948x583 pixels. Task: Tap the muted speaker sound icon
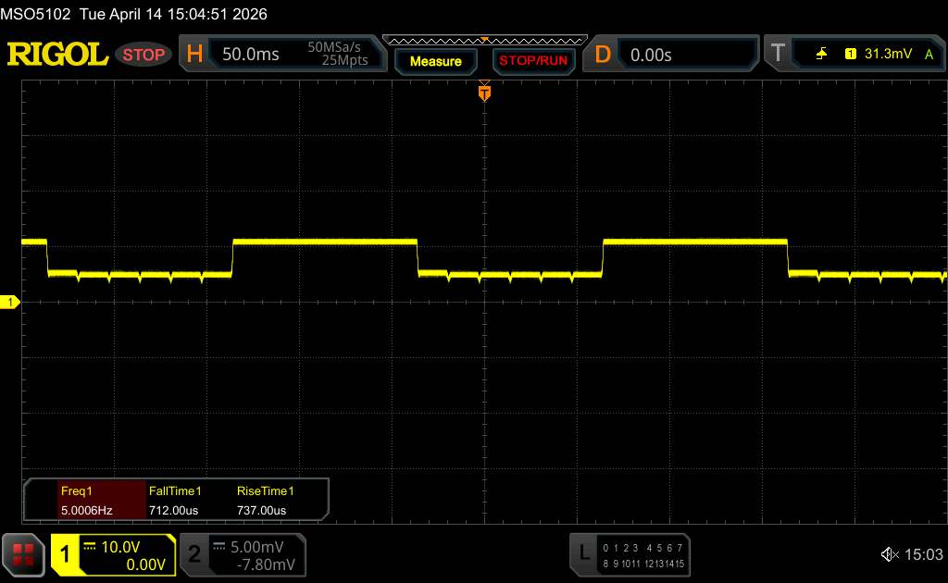tap(889, 554)
